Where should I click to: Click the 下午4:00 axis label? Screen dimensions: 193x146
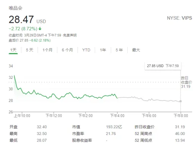coord(117,116)
